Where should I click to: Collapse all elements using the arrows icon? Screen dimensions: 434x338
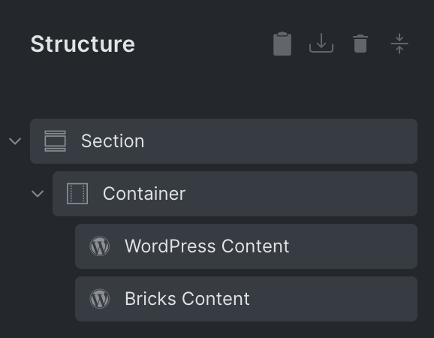tap(399, 44)
